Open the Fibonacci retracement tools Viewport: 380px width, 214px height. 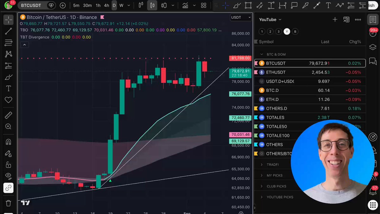coord(9,42)
